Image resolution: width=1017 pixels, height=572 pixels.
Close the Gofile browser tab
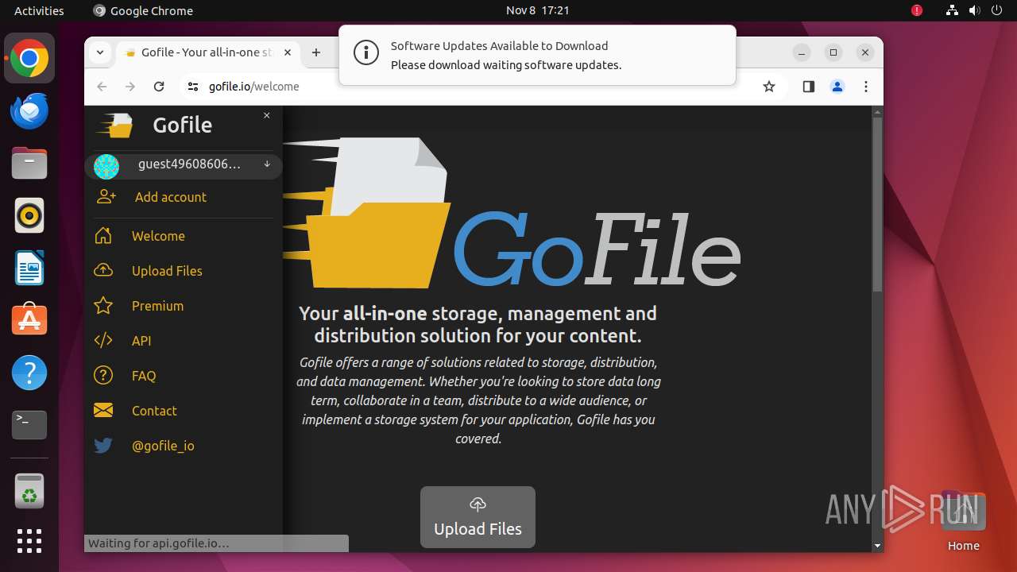click(x=288, y=52)
